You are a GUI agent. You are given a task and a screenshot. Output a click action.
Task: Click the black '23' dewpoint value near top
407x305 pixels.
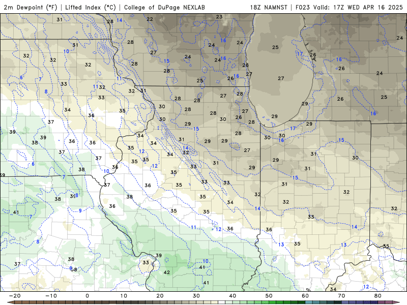point(219,17)
